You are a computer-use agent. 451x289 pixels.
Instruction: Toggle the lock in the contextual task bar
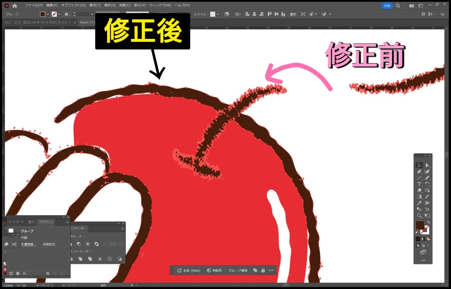263,270
